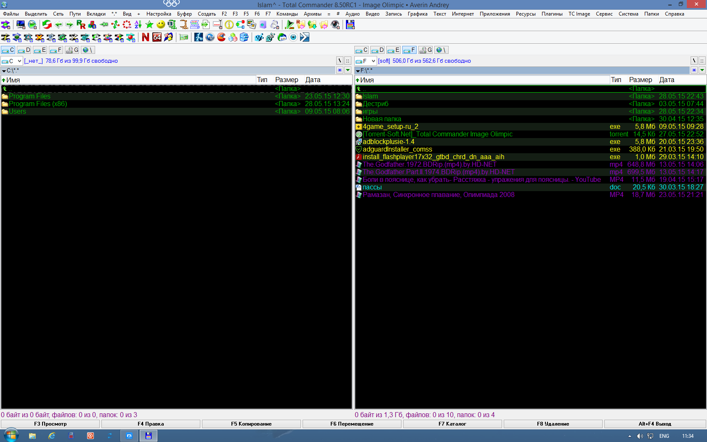The image size is (707, 442).
Task: Click the red N icon
Action: point(146,37)
